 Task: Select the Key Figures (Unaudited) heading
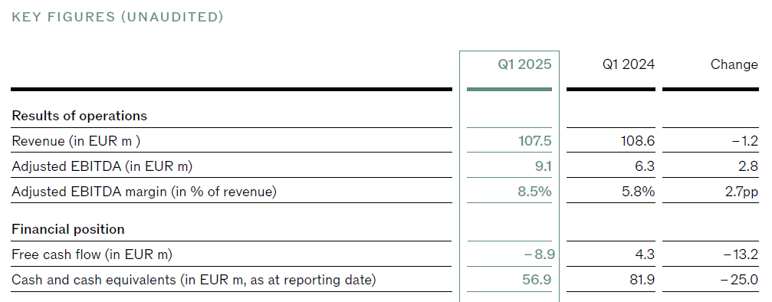(x=117, y=17)
